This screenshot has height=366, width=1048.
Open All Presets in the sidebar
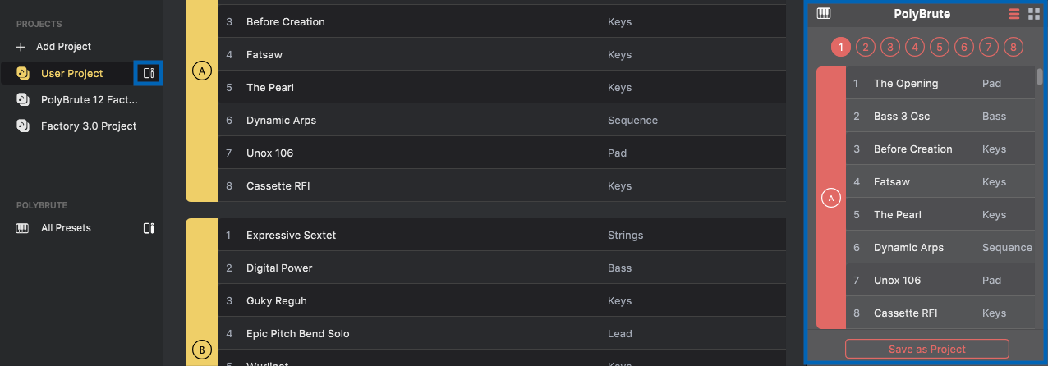[x=66, y=228]
